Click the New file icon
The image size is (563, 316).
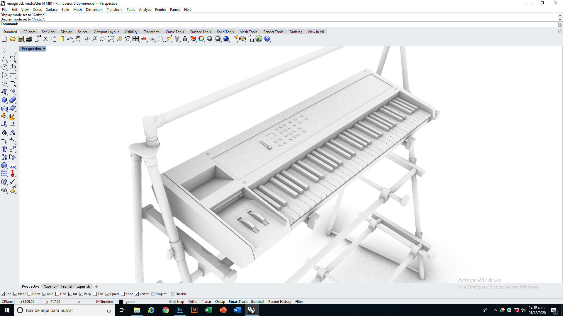[4, 39]
